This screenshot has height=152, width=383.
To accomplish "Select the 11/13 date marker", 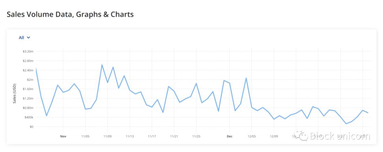I will 130,136.
